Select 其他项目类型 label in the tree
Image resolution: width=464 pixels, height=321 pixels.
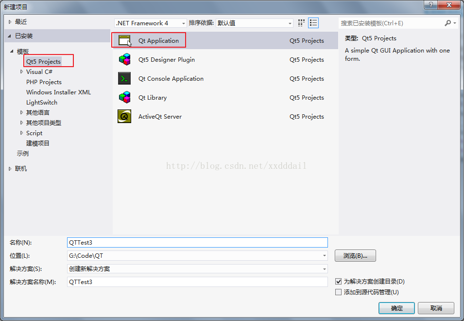(x=44, y=123)
